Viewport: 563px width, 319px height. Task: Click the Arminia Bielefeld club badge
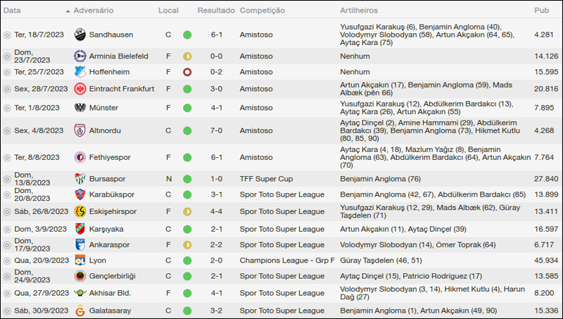tap(80, 56)
